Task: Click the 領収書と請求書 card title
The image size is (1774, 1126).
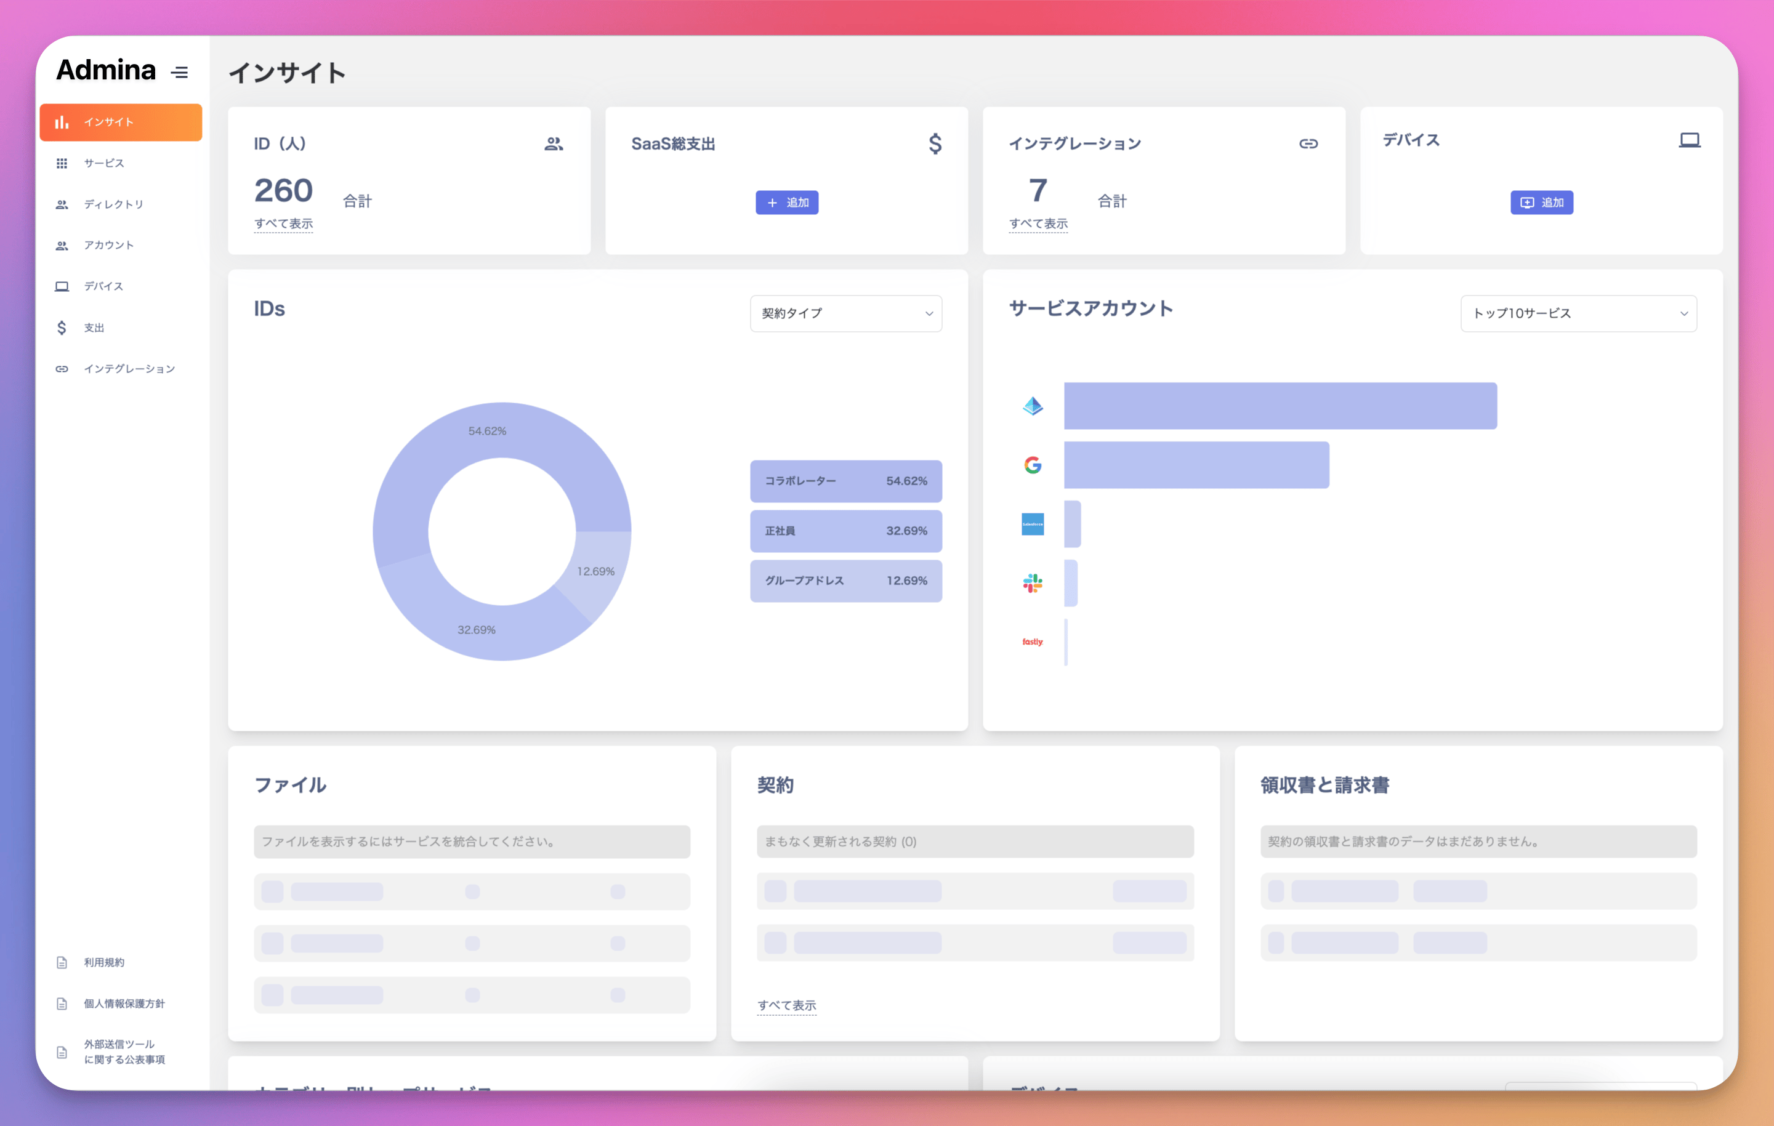Action: (x=1324, y=785)
